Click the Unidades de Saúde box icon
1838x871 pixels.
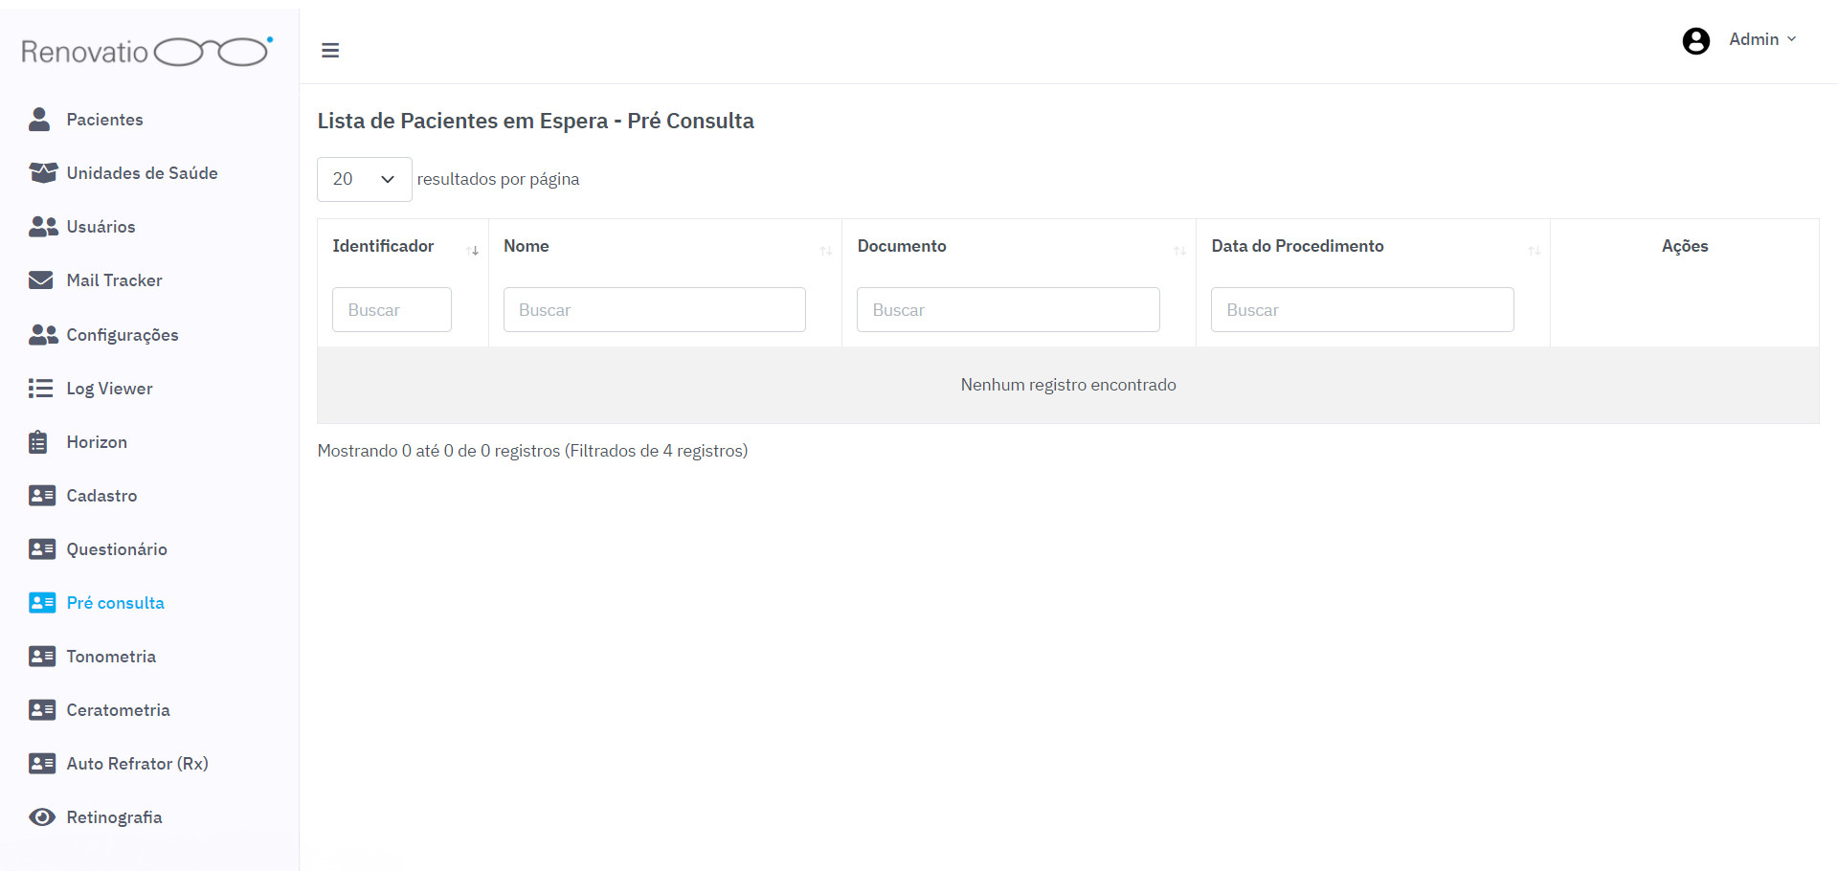tap(42, 173)
